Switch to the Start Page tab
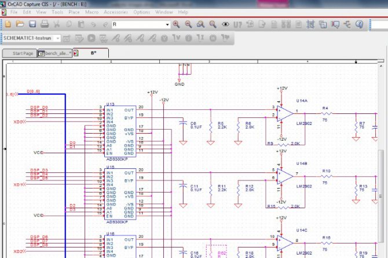This screenshot has width=388, height=258. pos(20,53)
